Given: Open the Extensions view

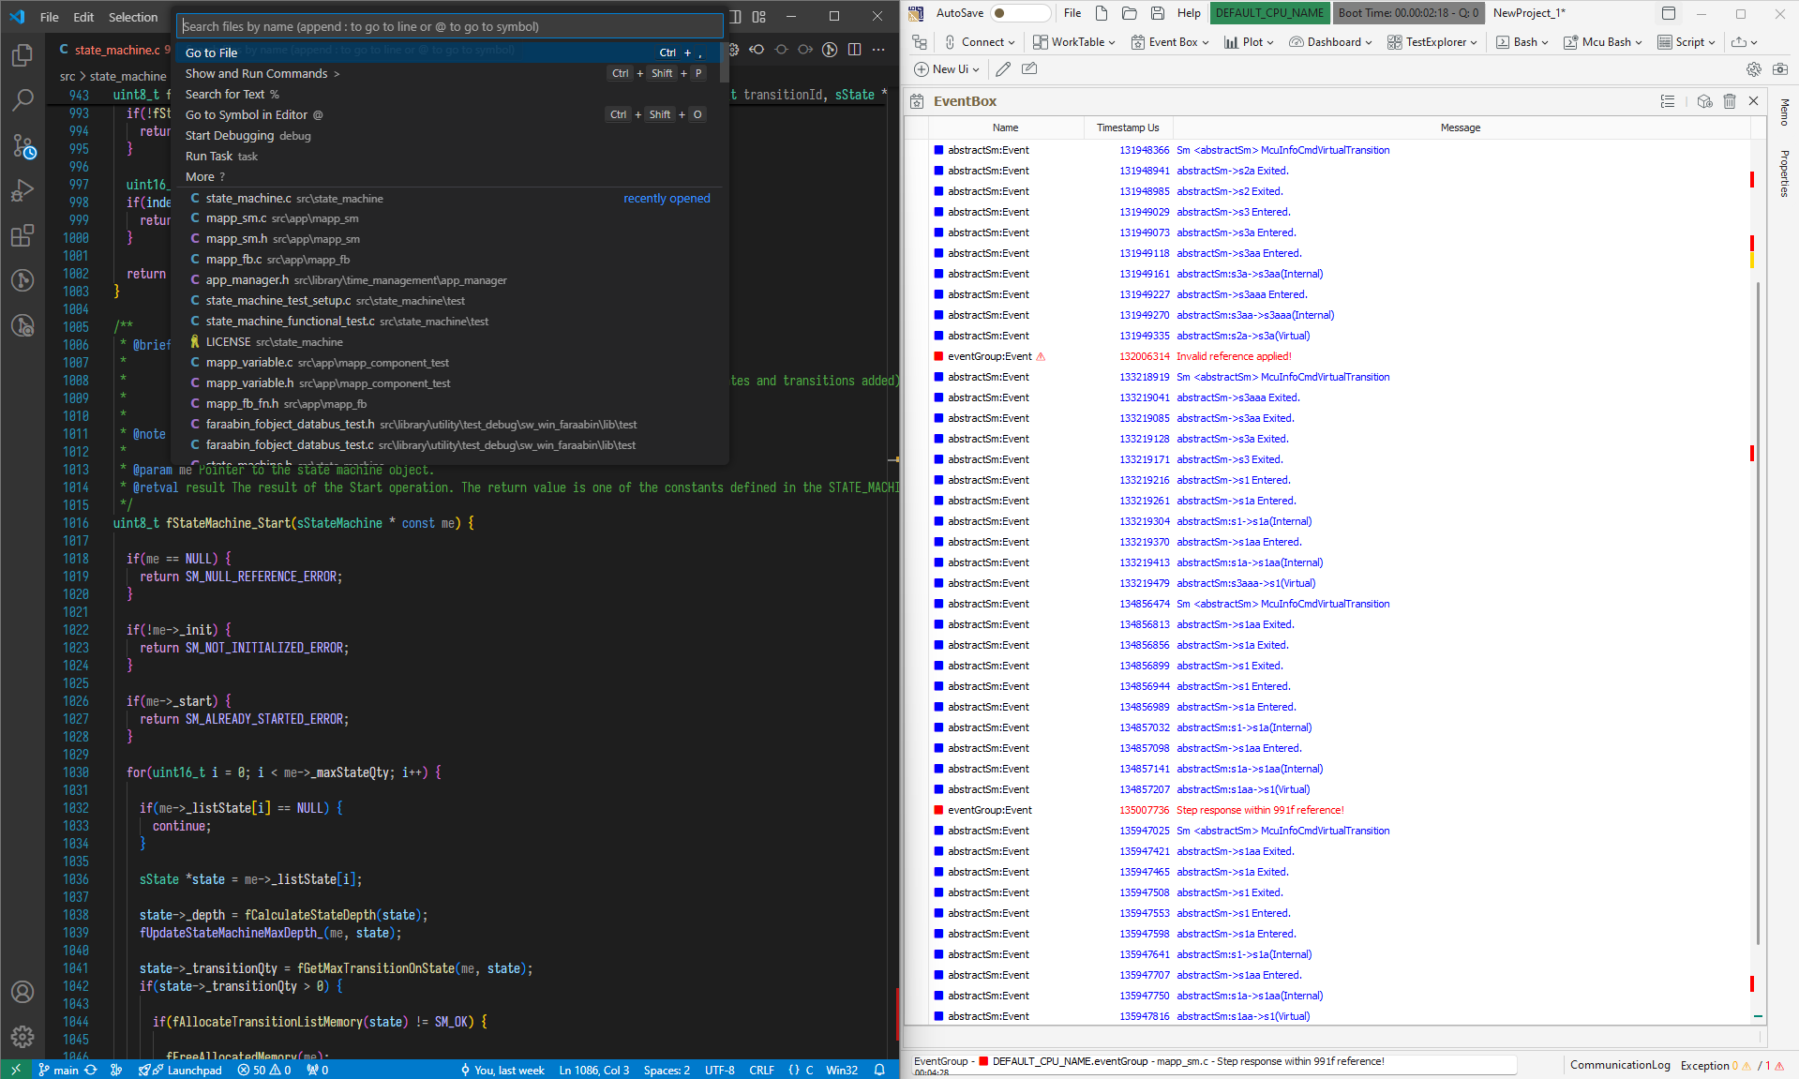Looking at the screenshot, I should pyautogui.click(x=22, y=235).
